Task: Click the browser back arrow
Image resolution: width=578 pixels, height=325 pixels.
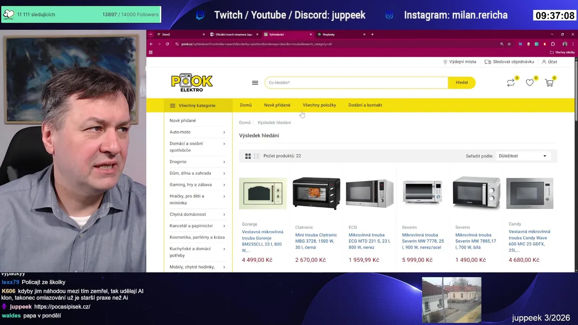Action: pyautogui.click(x=151, y=44)
